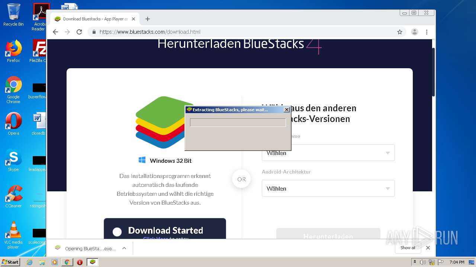
Task: Bookmark this page with the star icon
Action: click(x=400, y=32)
